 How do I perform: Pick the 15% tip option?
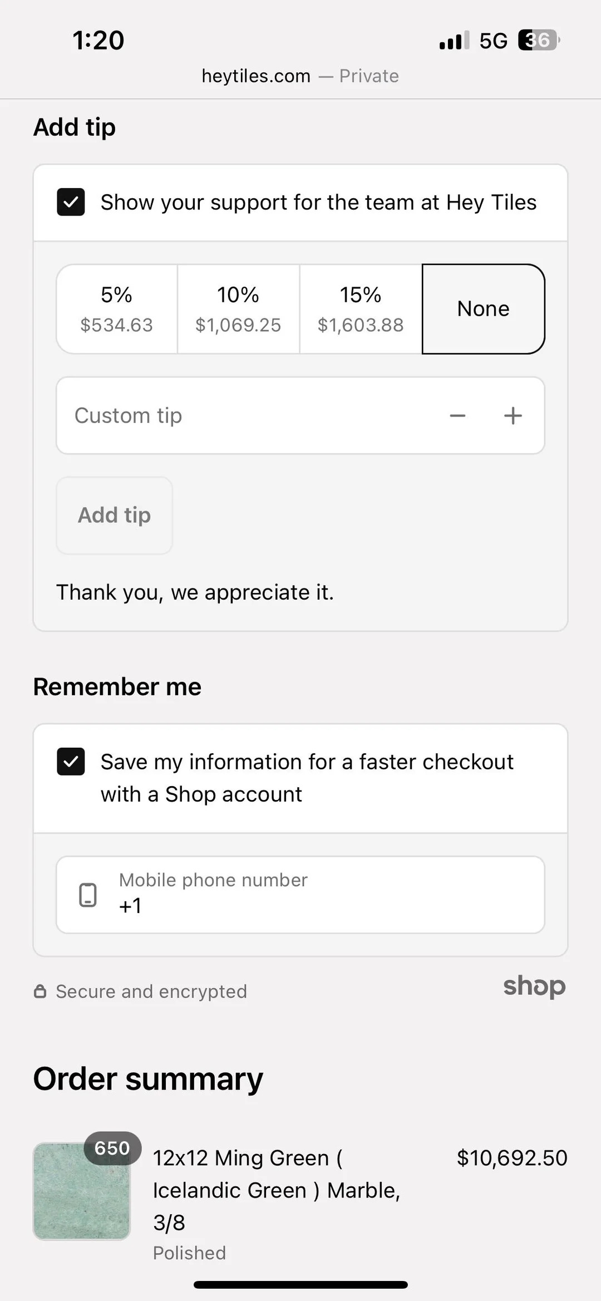point(361,309)
